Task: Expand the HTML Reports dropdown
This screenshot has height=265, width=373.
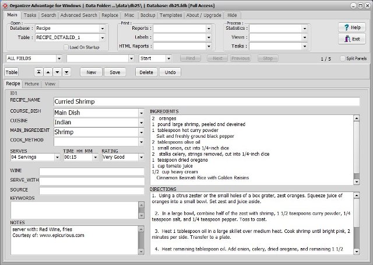Action: point(209,46)
